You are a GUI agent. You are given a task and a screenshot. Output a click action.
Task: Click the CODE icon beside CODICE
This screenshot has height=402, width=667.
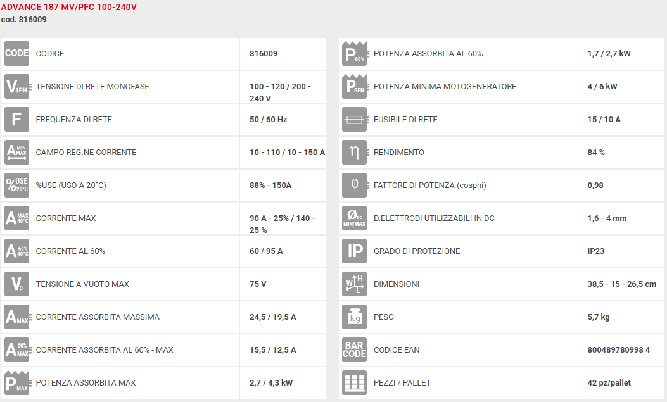16,54
